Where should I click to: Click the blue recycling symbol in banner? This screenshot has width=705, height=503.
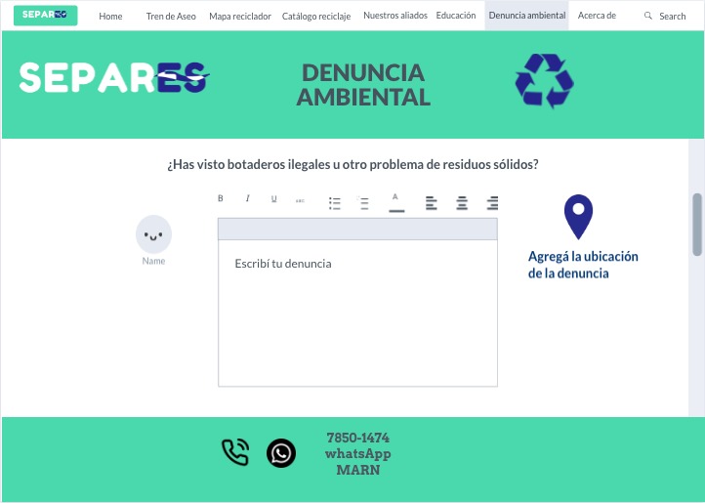544,80
